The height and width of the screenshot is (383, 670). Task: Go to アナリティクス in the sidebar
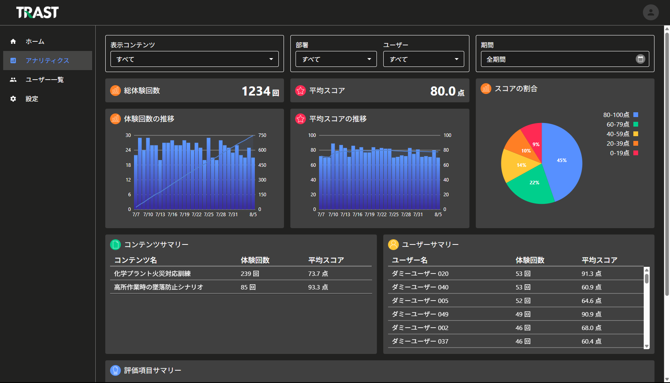pos(47,61)
